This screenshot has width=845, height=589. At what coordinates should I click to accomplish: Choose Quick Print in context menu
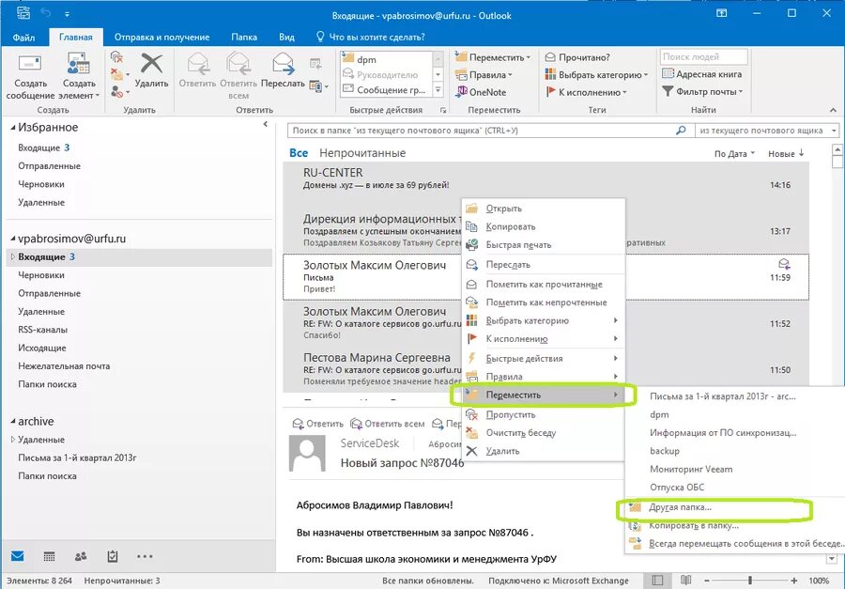544,245
